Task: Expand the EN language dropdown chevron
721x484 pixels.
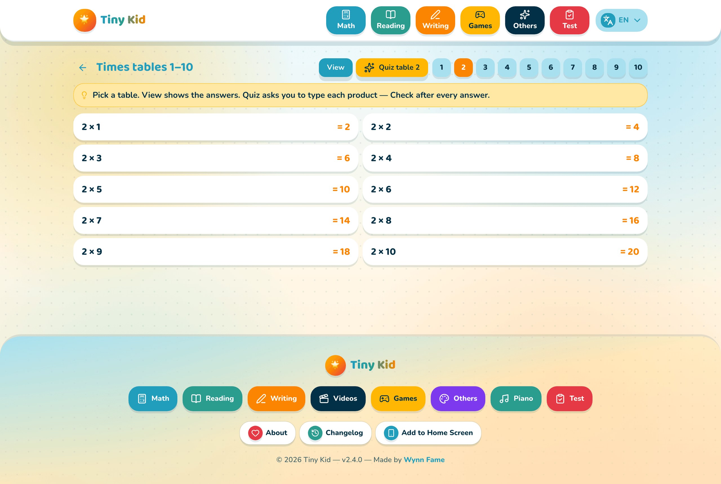Action: pyautogui.click(x=637, y=20)
